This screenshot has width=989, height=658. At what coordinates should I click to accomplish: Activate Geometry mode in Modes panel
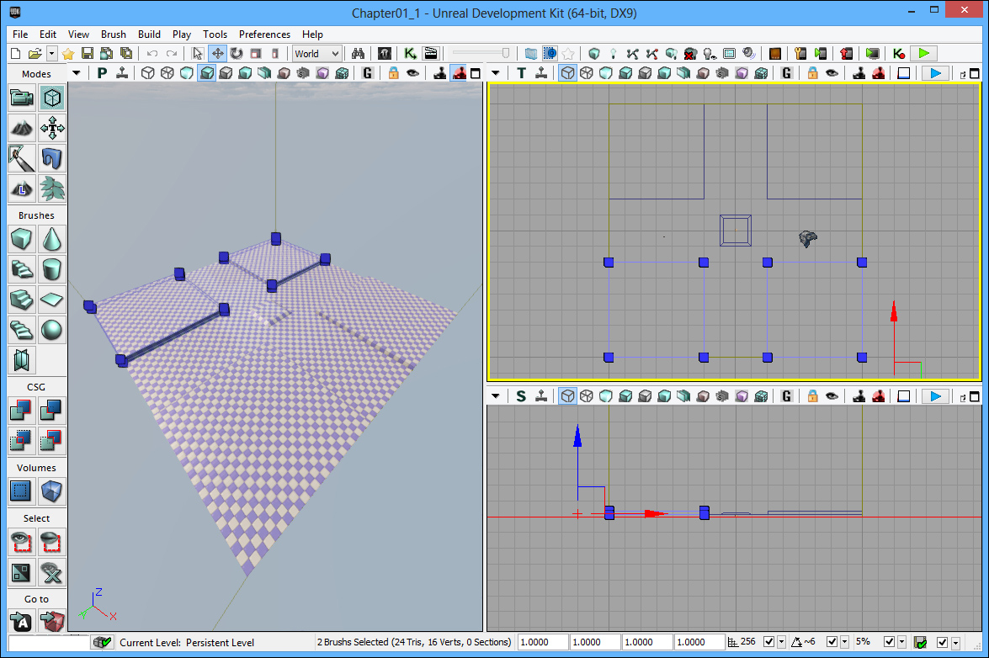[52, 98]
